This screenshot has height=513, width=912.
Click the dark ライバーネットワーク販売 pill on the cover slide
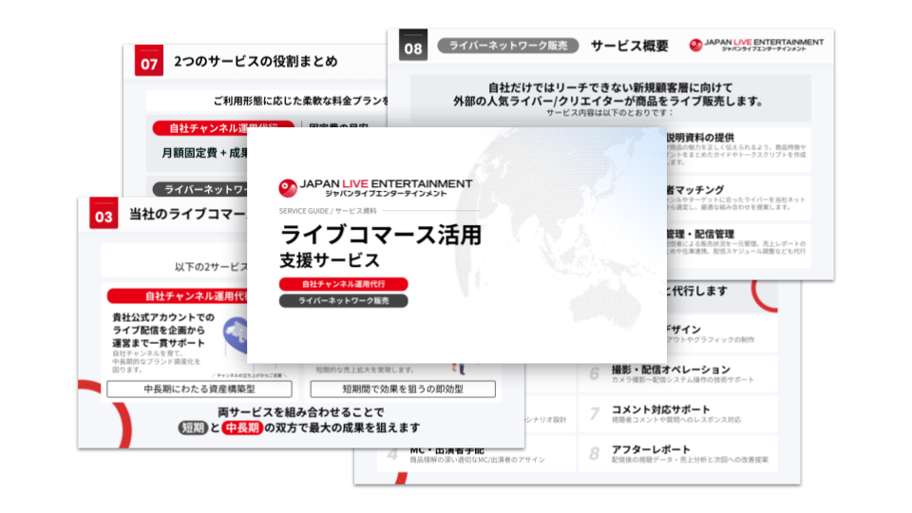pos(343,301)
